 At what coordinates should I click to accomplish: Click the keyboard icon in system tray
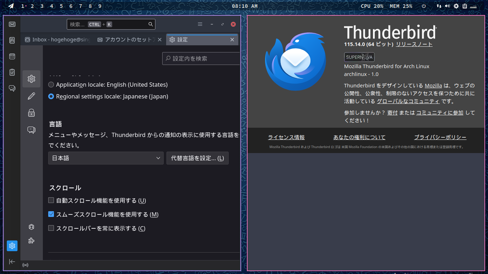coord(474,6)
